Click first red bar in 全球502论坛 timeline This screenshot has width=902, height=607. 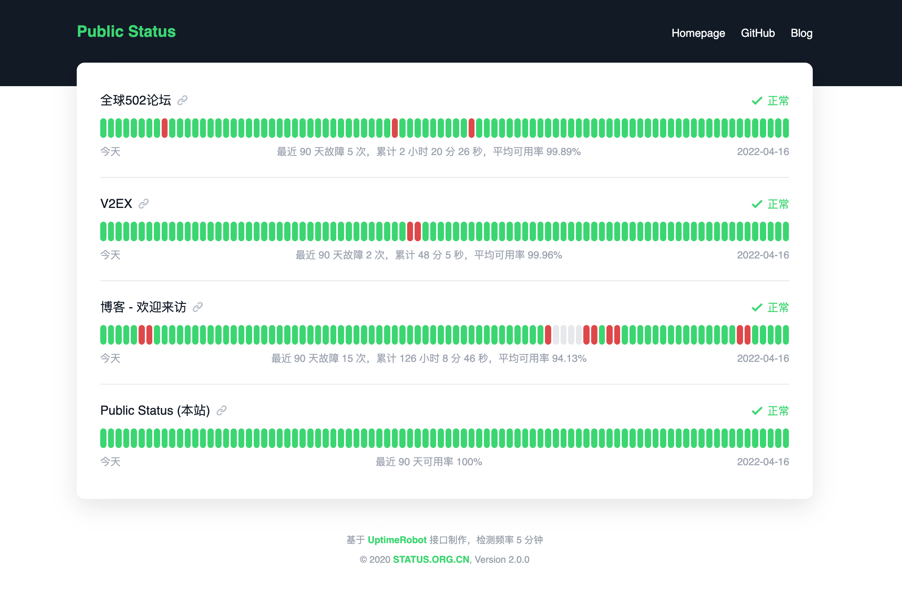pos(165,128)
